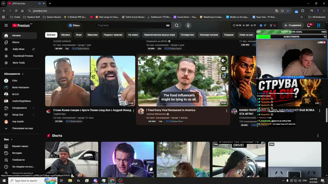The width and height of the screenshot is (328, 184).
Task: Go to YouTube Premium home logo
Action: (21, 25)
